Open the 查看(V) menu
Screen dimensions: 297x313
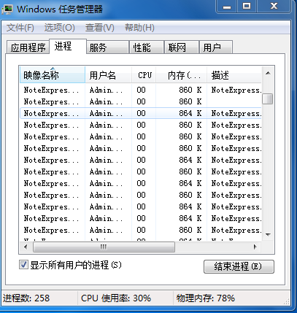[x=99, y=28]
